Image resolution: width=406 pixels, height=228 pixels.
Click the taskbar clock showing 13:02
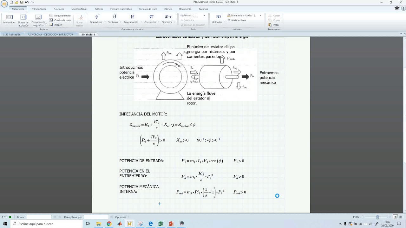coord(387,224)
